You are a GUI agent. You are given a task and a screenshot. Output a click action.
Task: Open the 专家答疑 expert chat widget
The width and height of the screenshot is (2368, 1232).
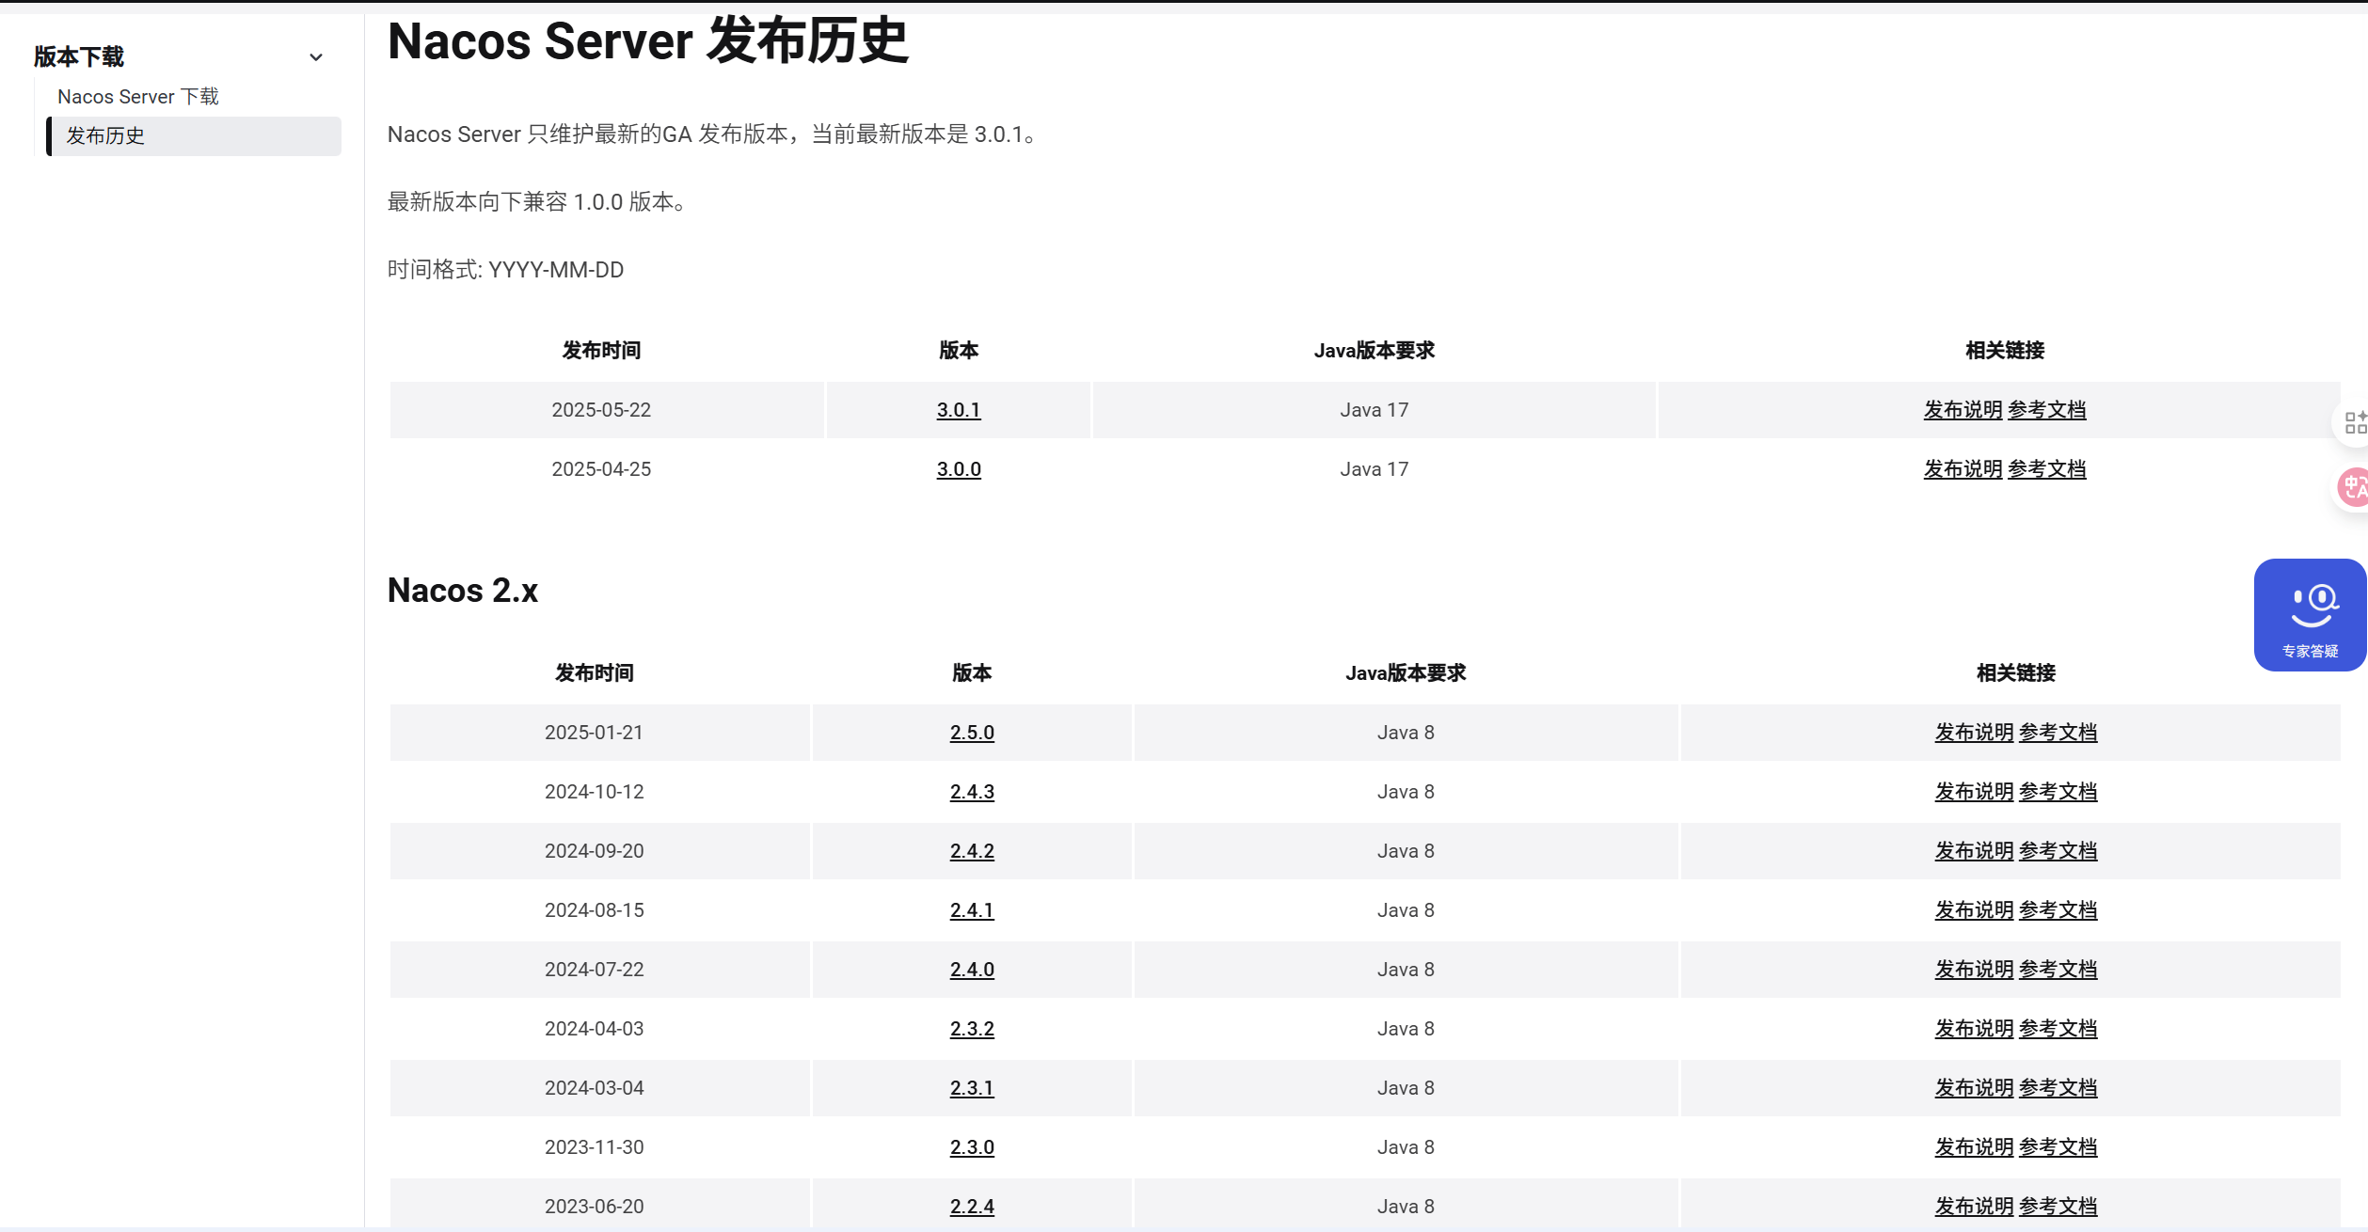pos(2310,615)
